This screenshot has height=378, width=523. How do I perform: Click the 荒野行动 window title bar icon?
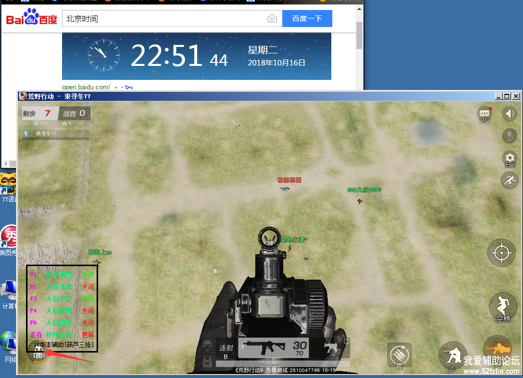23,96
